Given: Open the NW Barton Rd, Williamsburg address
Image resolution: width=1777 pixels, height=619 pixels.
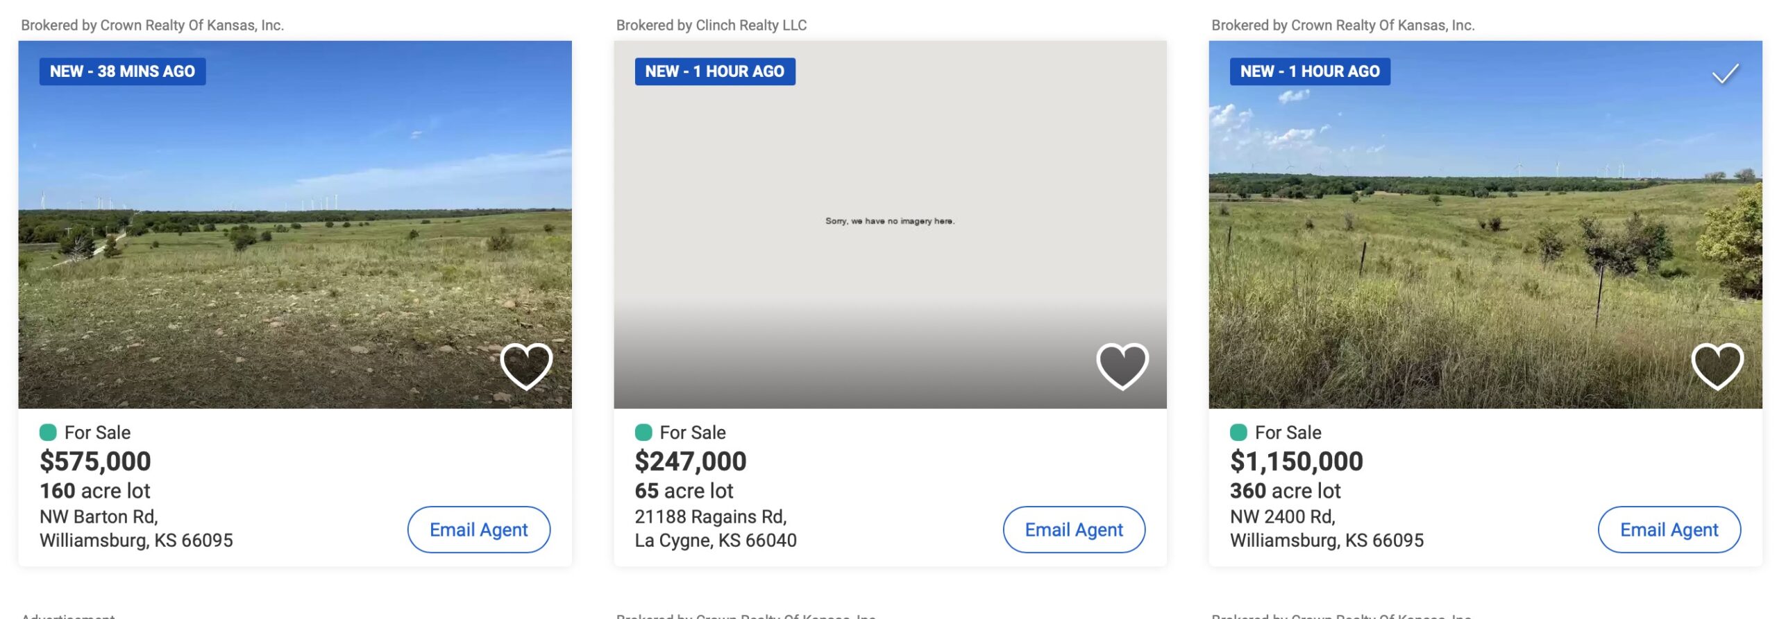Looking at the screenshot, I should tap(136, 528).
